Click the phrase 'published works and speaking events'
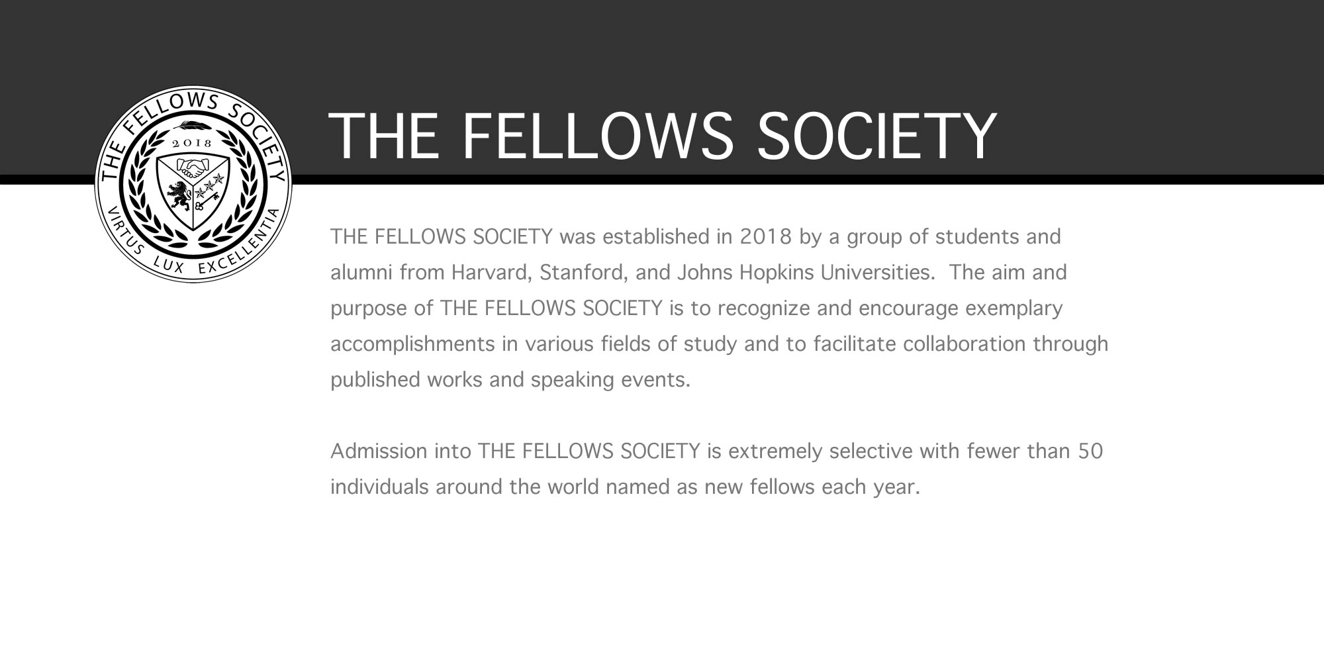Viewport: 1324px width, 658px height. tap(510, 380)
